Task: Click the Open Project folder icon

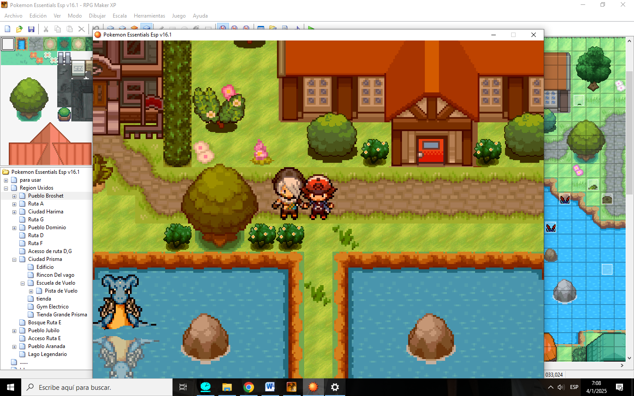Action: pyautogui.click(x=19, y=29)
